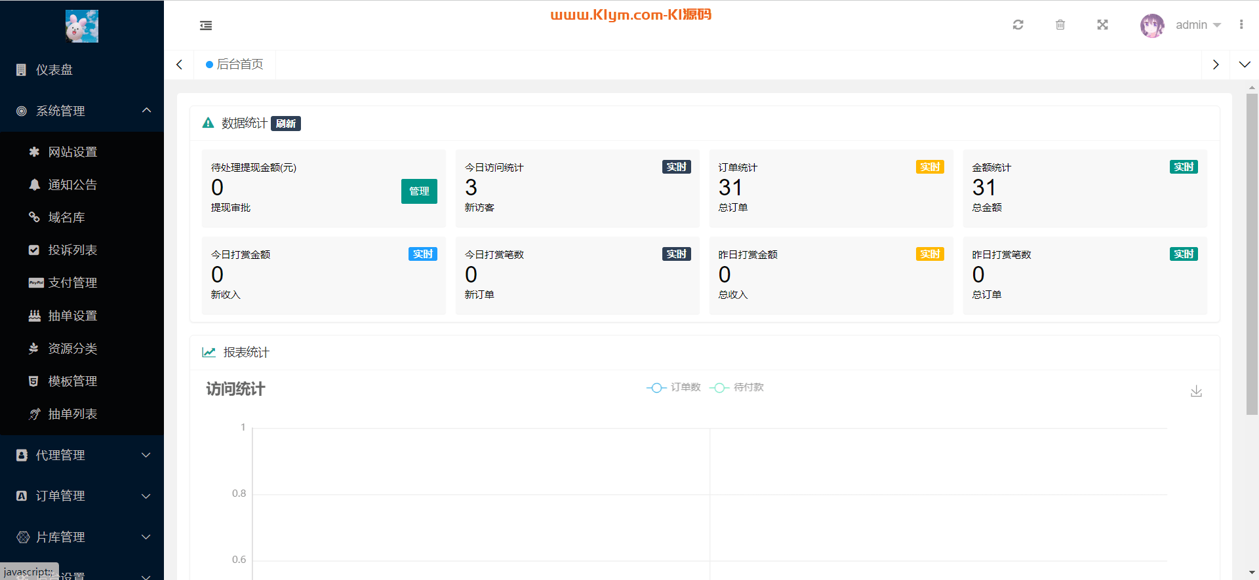Image resolution: width=1259 pixels, height=580 pixels.
Task: Click the vertical page scrollbar
Action: [1252, 254]
